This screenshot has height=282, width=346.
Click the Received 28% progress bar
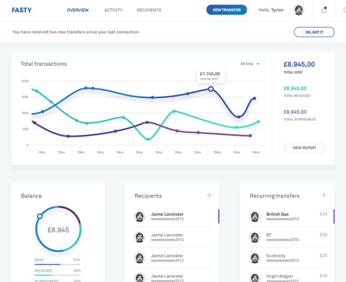pyautogui.click(x=58, y=275)
